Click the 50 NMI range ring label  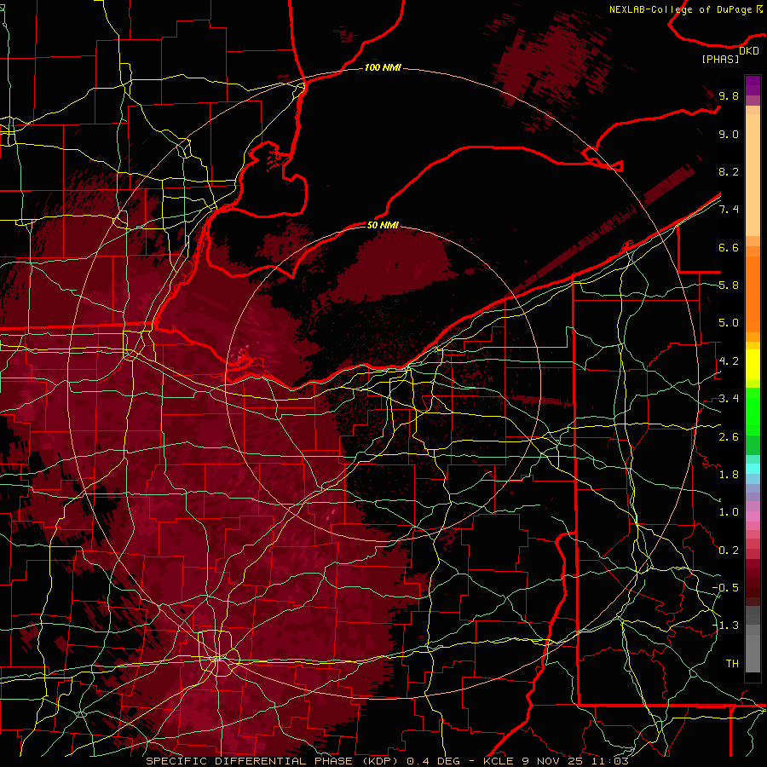tap(383, 225)
